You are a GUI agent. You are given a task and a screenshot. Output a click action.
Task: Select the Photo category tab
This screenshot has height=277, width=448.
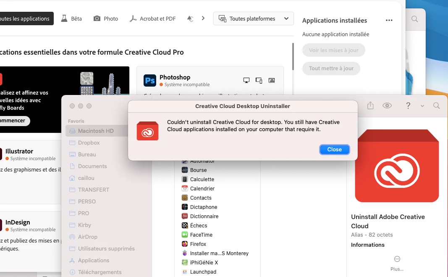106,18
